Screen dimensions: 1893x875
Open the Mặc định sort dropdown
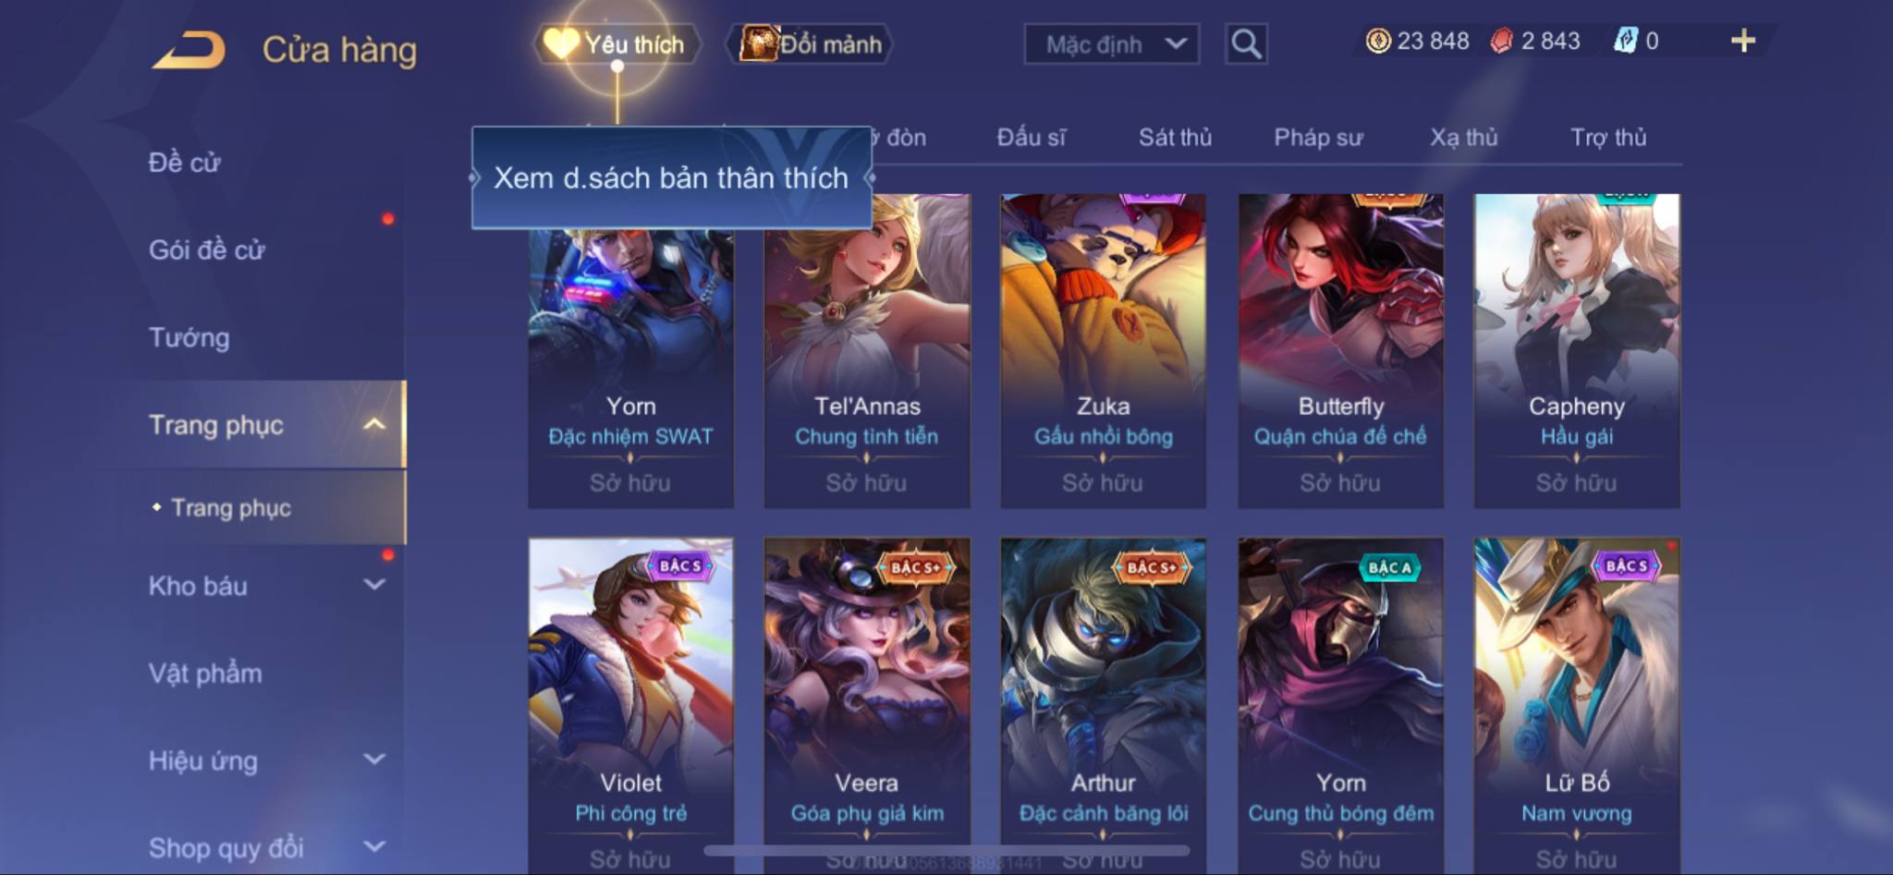[x=1112, y=44]
